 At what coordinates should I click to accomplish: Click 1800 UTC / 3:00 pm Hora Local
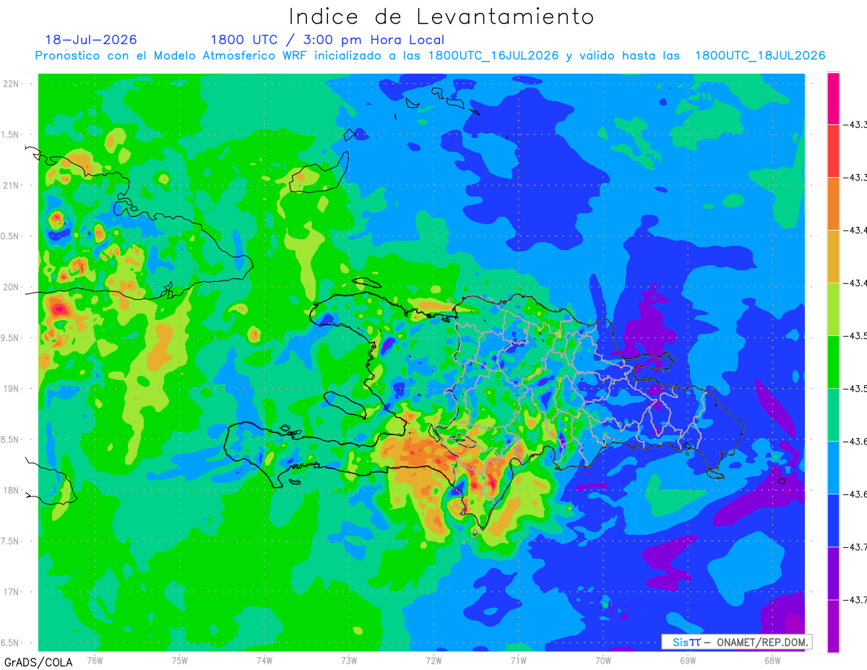tap(327, 40)
